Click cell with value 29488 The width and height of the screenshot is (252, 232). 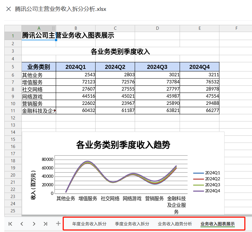point(199,103)
